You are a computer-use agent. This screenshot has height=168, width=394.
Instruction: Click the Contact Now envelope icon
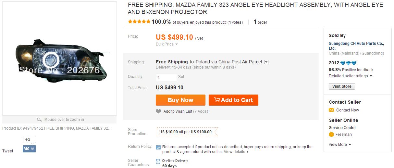331,110
